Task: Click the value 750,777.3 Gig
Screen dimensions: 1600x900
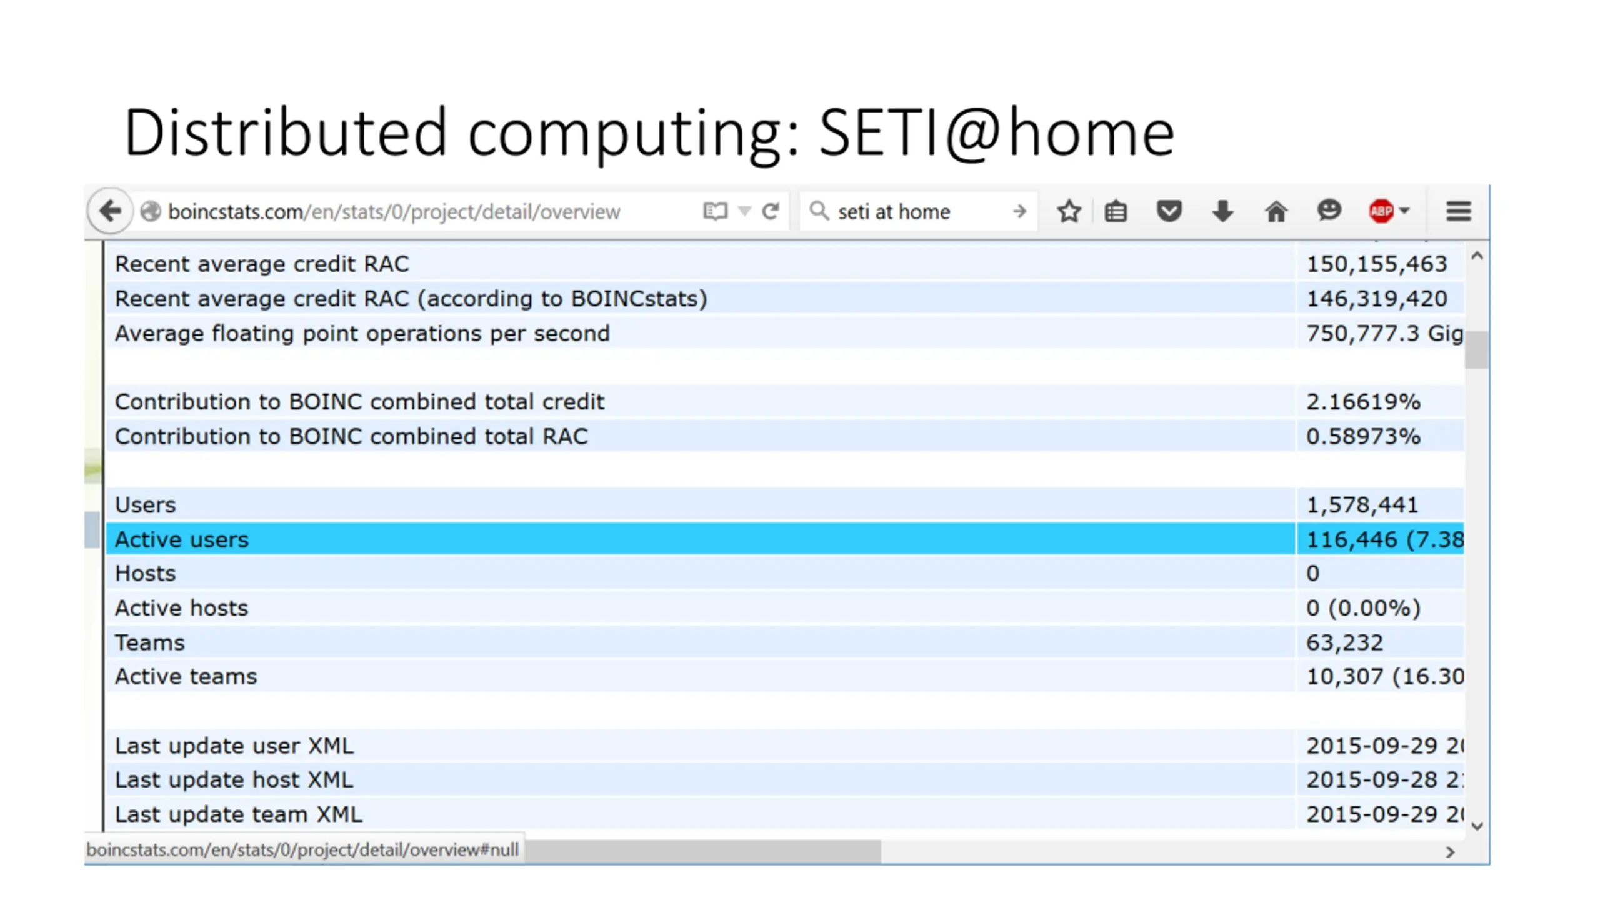Action: [1384, 334]
